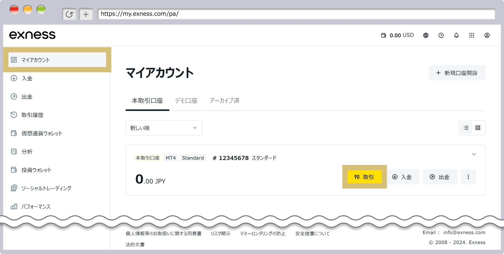
Task: Click 入金 button on account card
Action: (402, 177)
